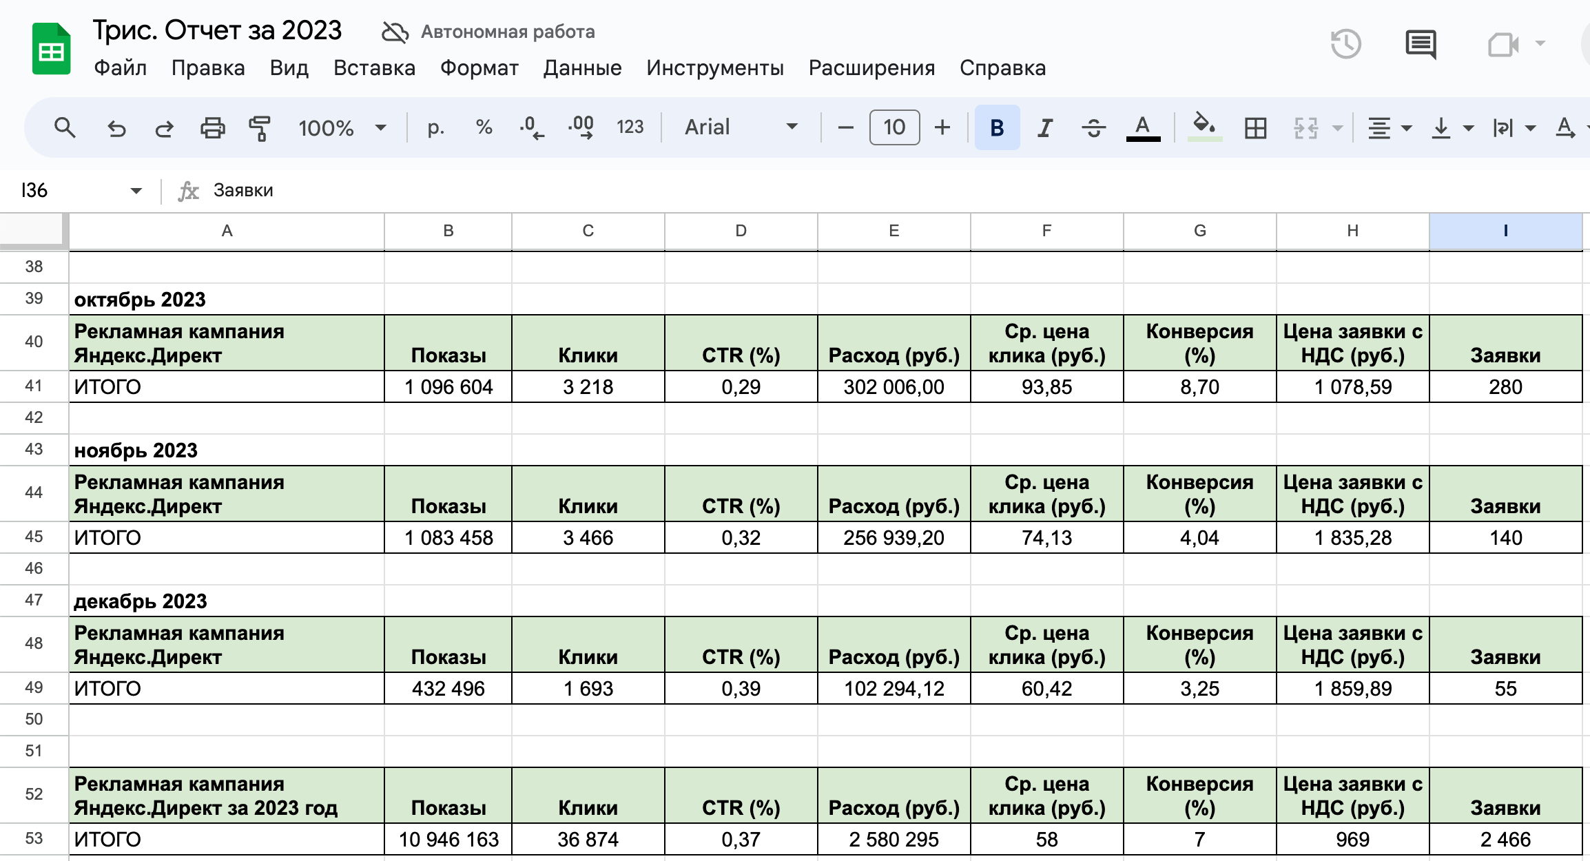Select column A header

[x=227, y=231]
